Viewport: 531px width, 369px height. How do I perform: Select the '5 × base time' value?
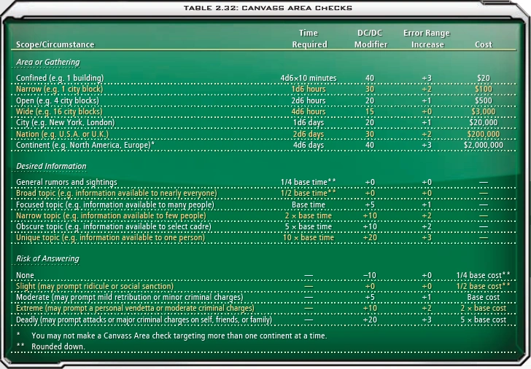pyautogui.click(x=309, y=226)
